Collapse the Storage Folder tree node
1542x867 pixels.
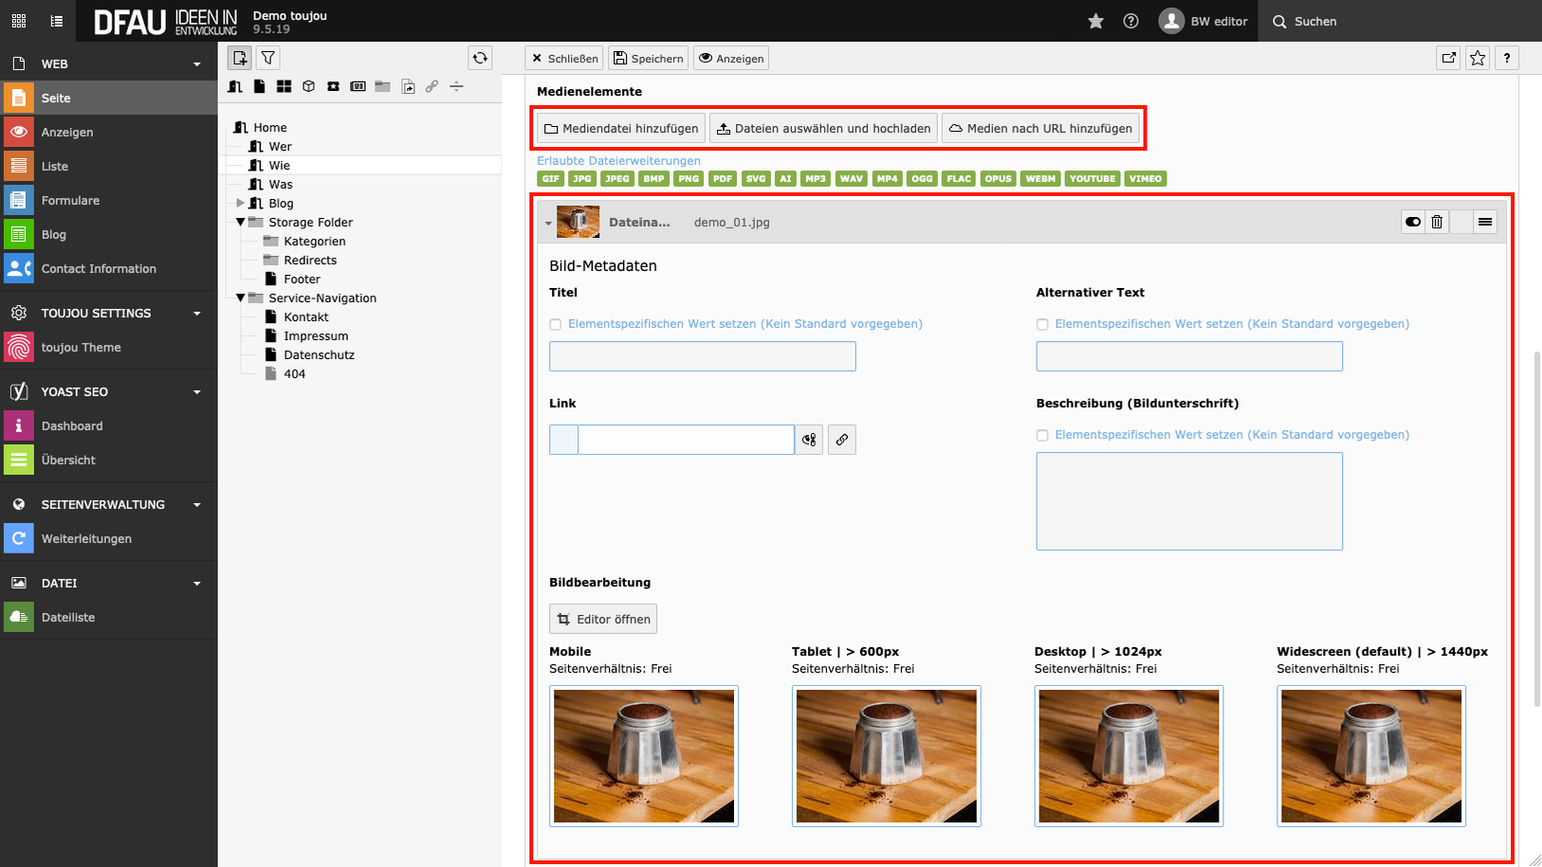[240, 222]
